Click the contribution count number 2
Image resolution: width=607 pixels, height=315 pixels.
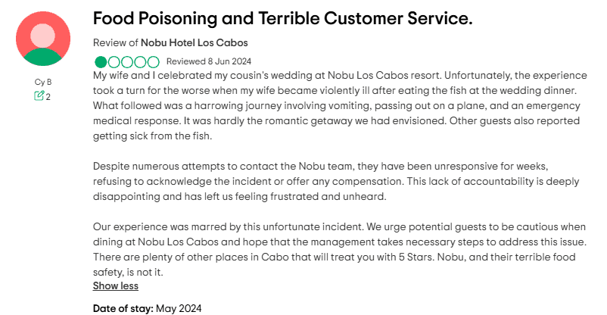[48, 96]
